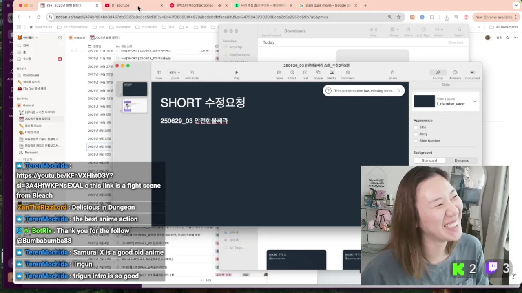
Task: Click the Chart icon in Keynote toolbar
Action: (x=292, y=72)
